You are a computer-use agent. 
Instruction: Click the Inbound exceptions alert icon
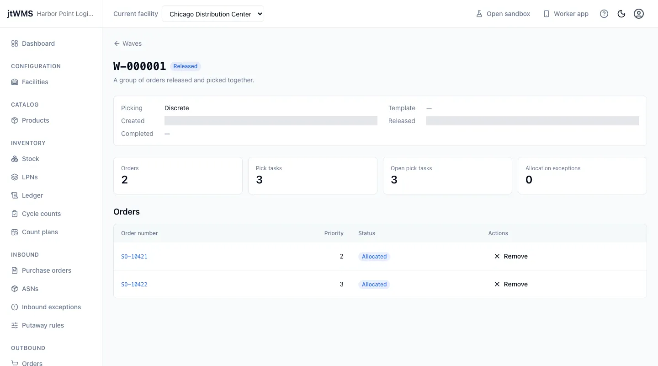point(15,307)
